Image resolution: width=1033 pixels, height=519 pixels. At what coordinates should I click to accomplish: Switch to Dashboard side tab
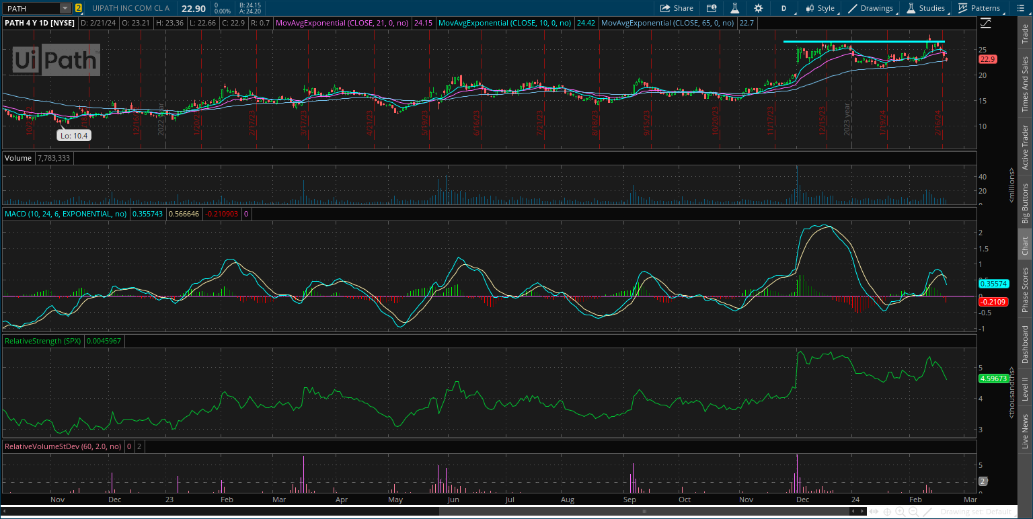click(x=1025, y=345)
